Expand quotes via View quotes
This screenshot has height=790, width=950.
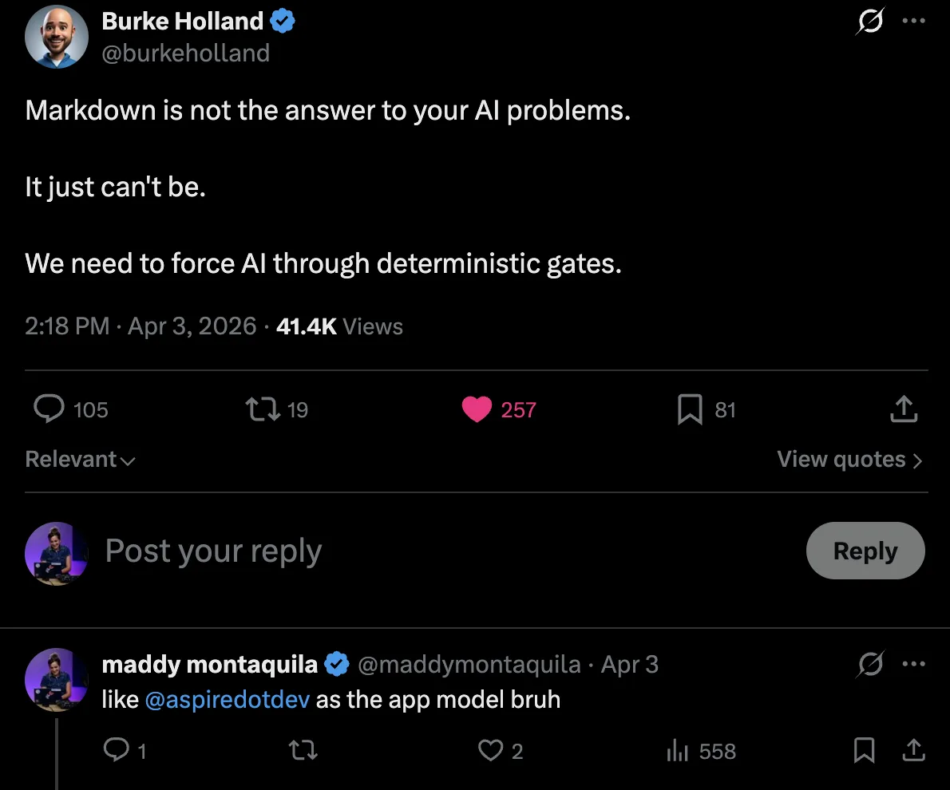[849, 460]
